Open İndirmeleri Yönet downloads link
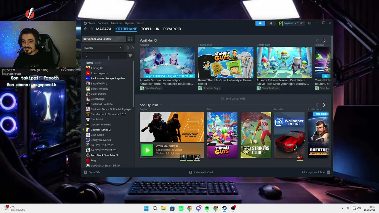Screen dimensions: 379x213 201,172
